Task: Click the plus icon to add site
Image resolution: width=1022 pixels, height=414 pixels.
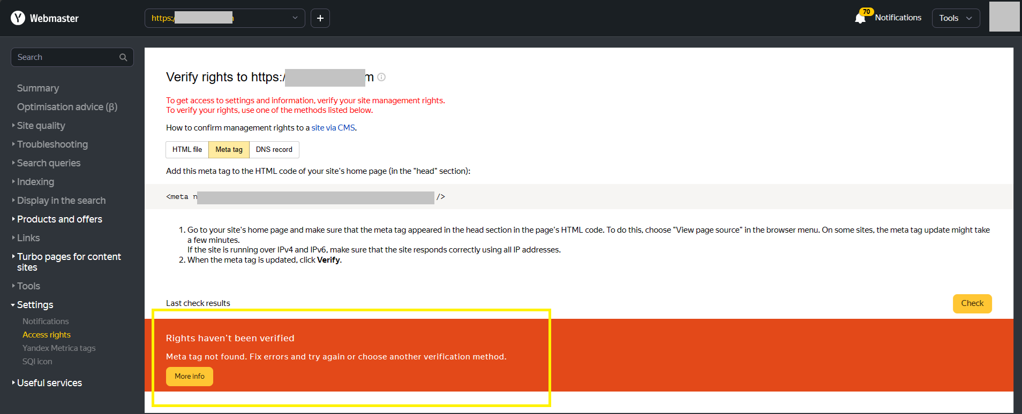Action: (x=320, y=18)
